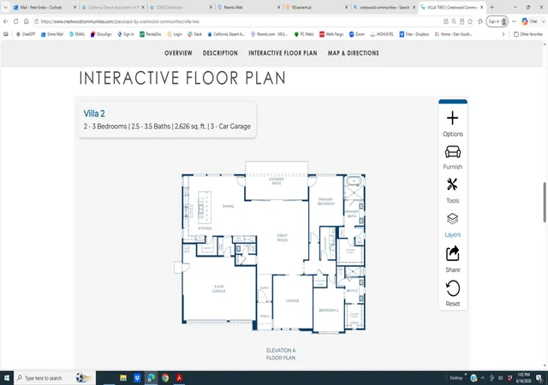Viewport: 548px width, 385px height.
Task: Open the Overview section tab
Action: (x=178, y=53)
